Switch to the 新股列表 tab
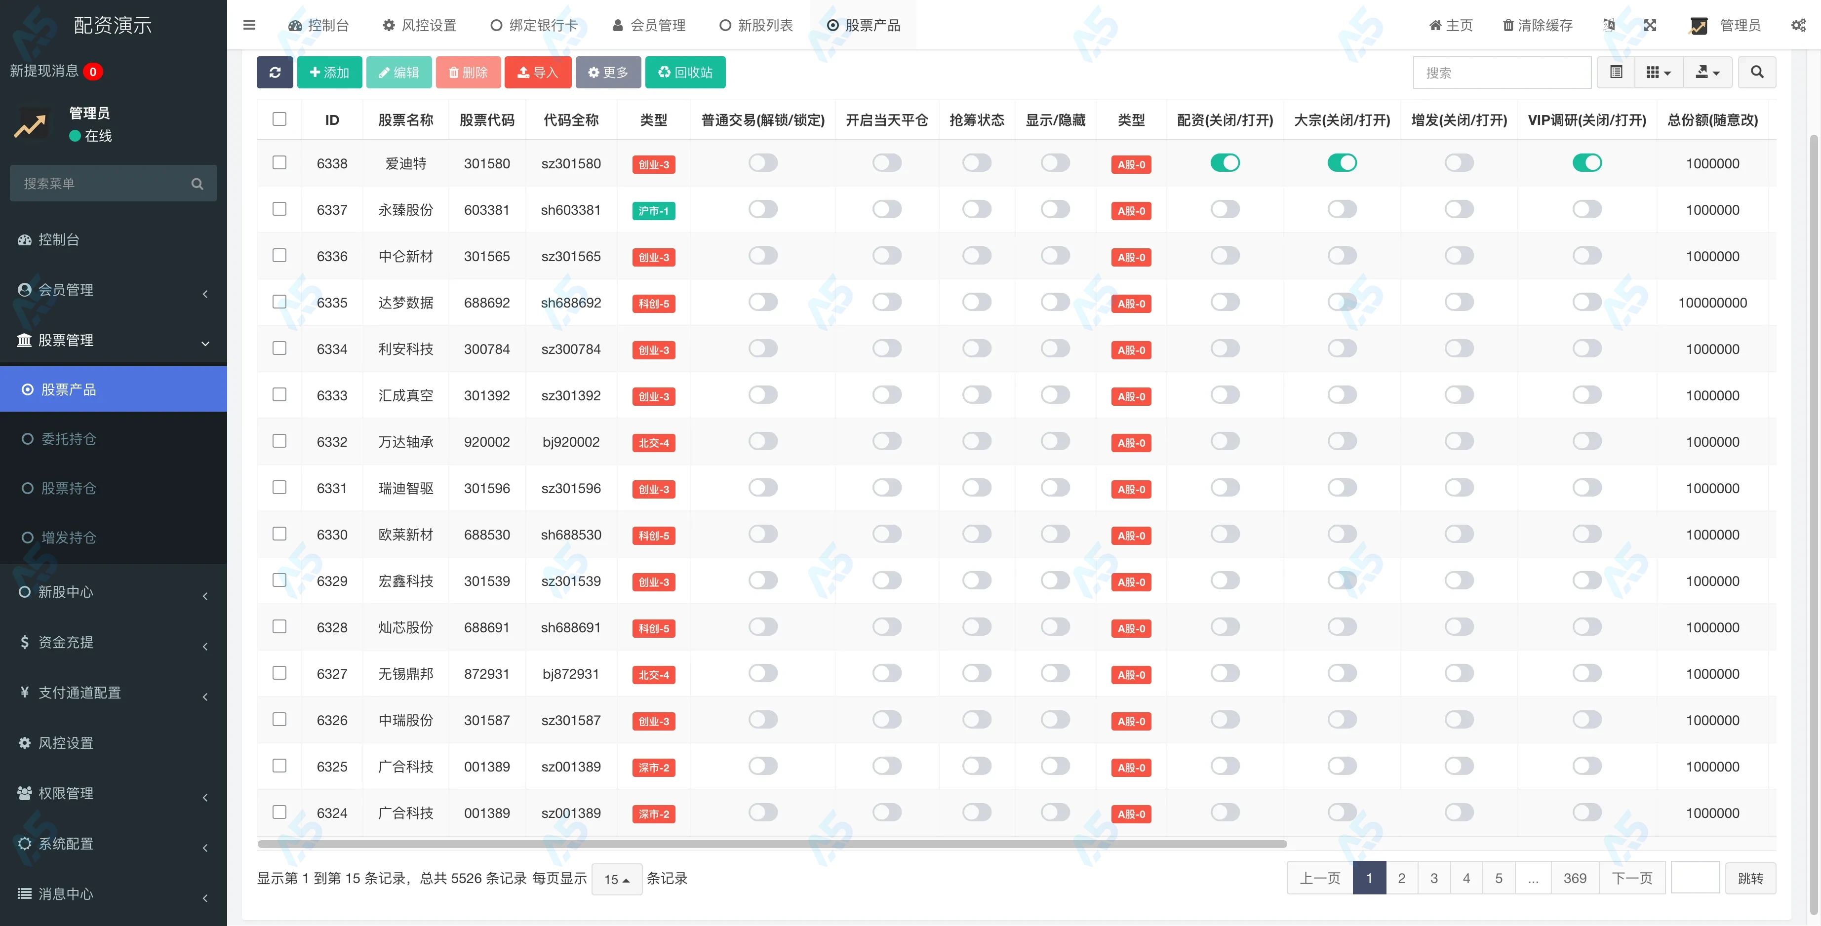This screenshot has width=1821, height=926. [755, 26]
